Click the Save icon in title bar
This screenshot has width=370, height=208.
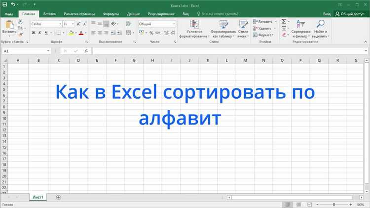(x=4, y=4)
